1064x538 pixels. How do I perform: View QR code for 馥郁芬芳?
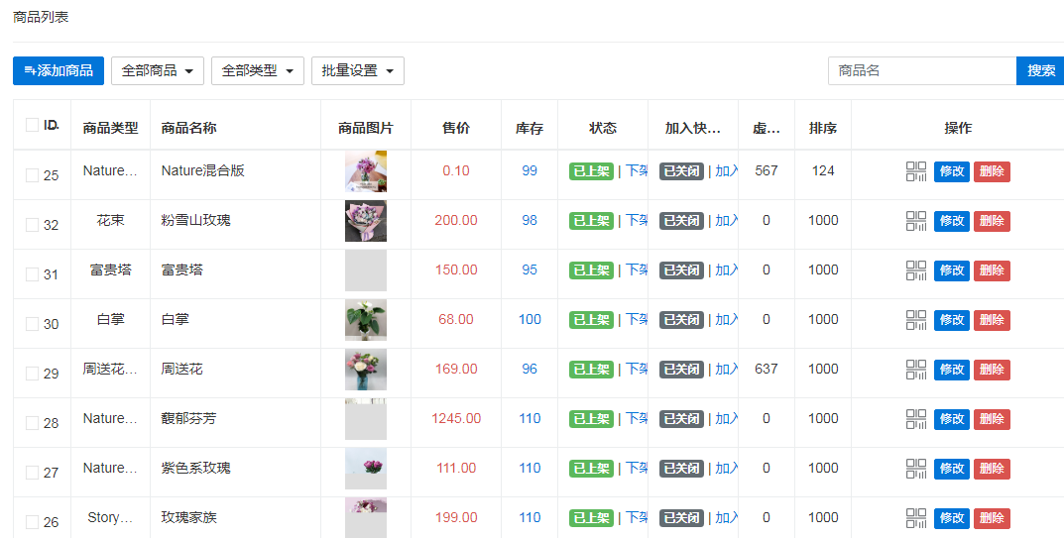point(916,419)
